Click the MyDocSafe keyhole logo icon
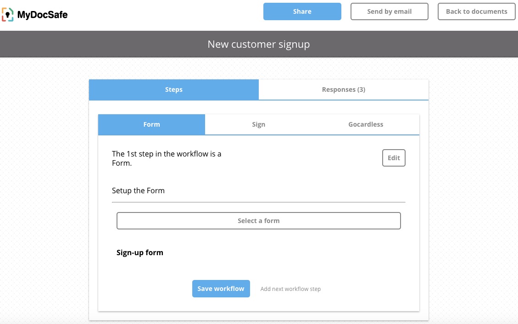Image resolution: width=518 pixels, height=324 pixels. click(7, 15)
